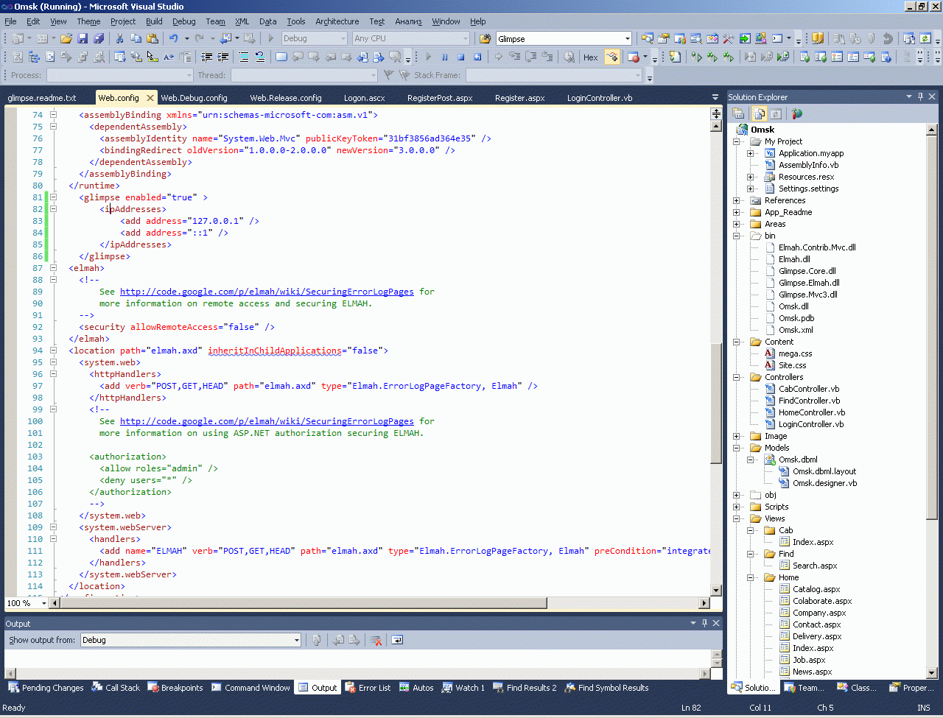Click the Undo arrow icon
The height and width of the screenshot is (718, 943).
click(173, 38)
